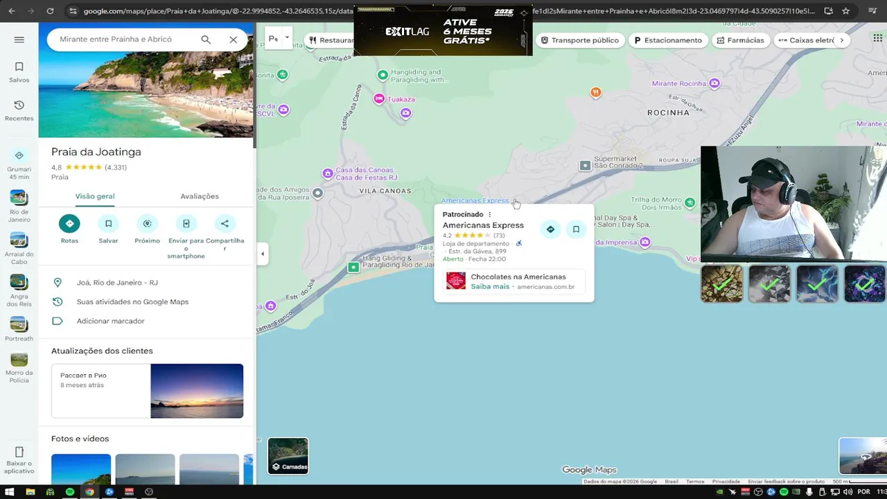Open Windows Start menu

click(x=10, y=492)
